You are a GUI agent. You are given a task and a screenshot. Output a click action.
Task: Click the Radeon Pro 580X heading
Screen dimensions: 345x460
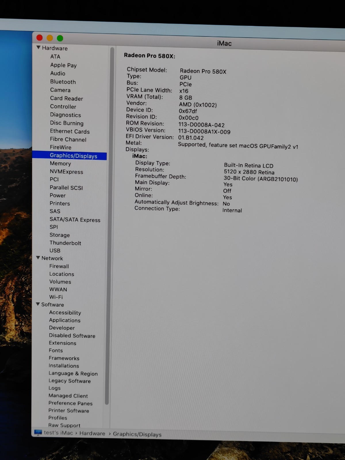coord(149,56)
